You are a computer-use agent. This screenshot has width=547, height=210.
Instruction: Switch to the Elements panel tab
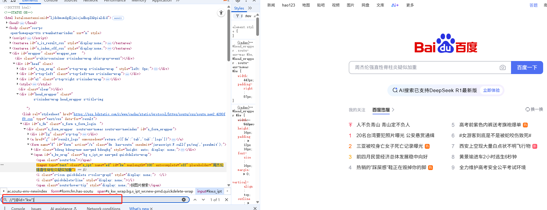[30, 1]
